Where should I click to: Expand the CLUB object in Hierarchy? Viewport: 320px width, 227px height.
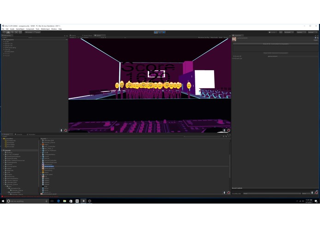tap(4, 42)
